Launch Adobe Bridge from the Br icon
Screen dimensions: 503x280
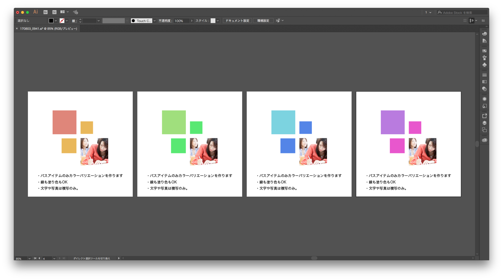45,12
